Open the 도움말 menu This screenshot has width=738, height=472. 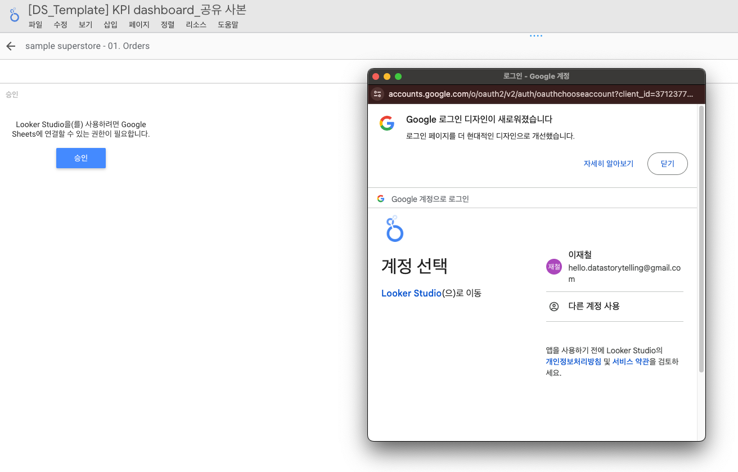(x=228, y=25)
